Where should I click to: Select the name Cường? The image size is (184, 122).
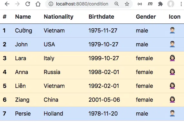pos(24,31)
